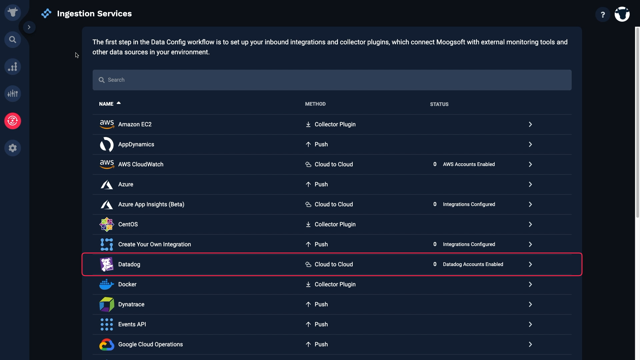The image size is (640, 360).
Task: Open Create Your Own Integration
Action: (x=155, y=244)
